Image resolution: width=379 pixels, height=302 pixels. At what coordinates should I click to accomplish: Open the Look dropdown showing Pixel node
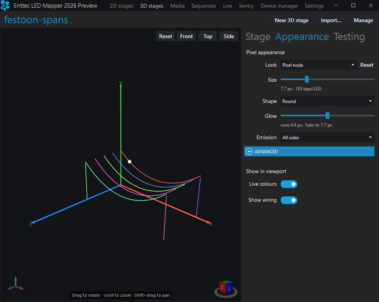click(x=318, y=65)
